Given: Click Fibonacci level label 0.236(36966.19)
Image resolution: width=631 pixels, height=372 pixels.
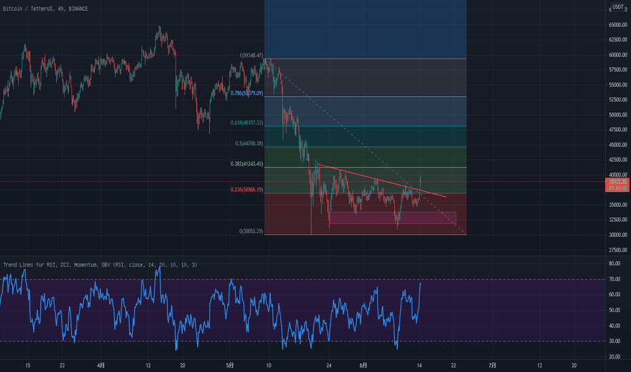Looking at the screenshot, I should [246, 189].
